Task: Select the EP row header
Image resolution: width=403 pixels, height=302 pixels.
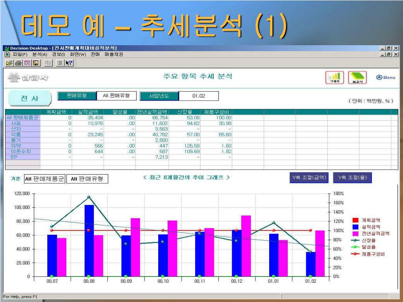Action: (23, 157)
